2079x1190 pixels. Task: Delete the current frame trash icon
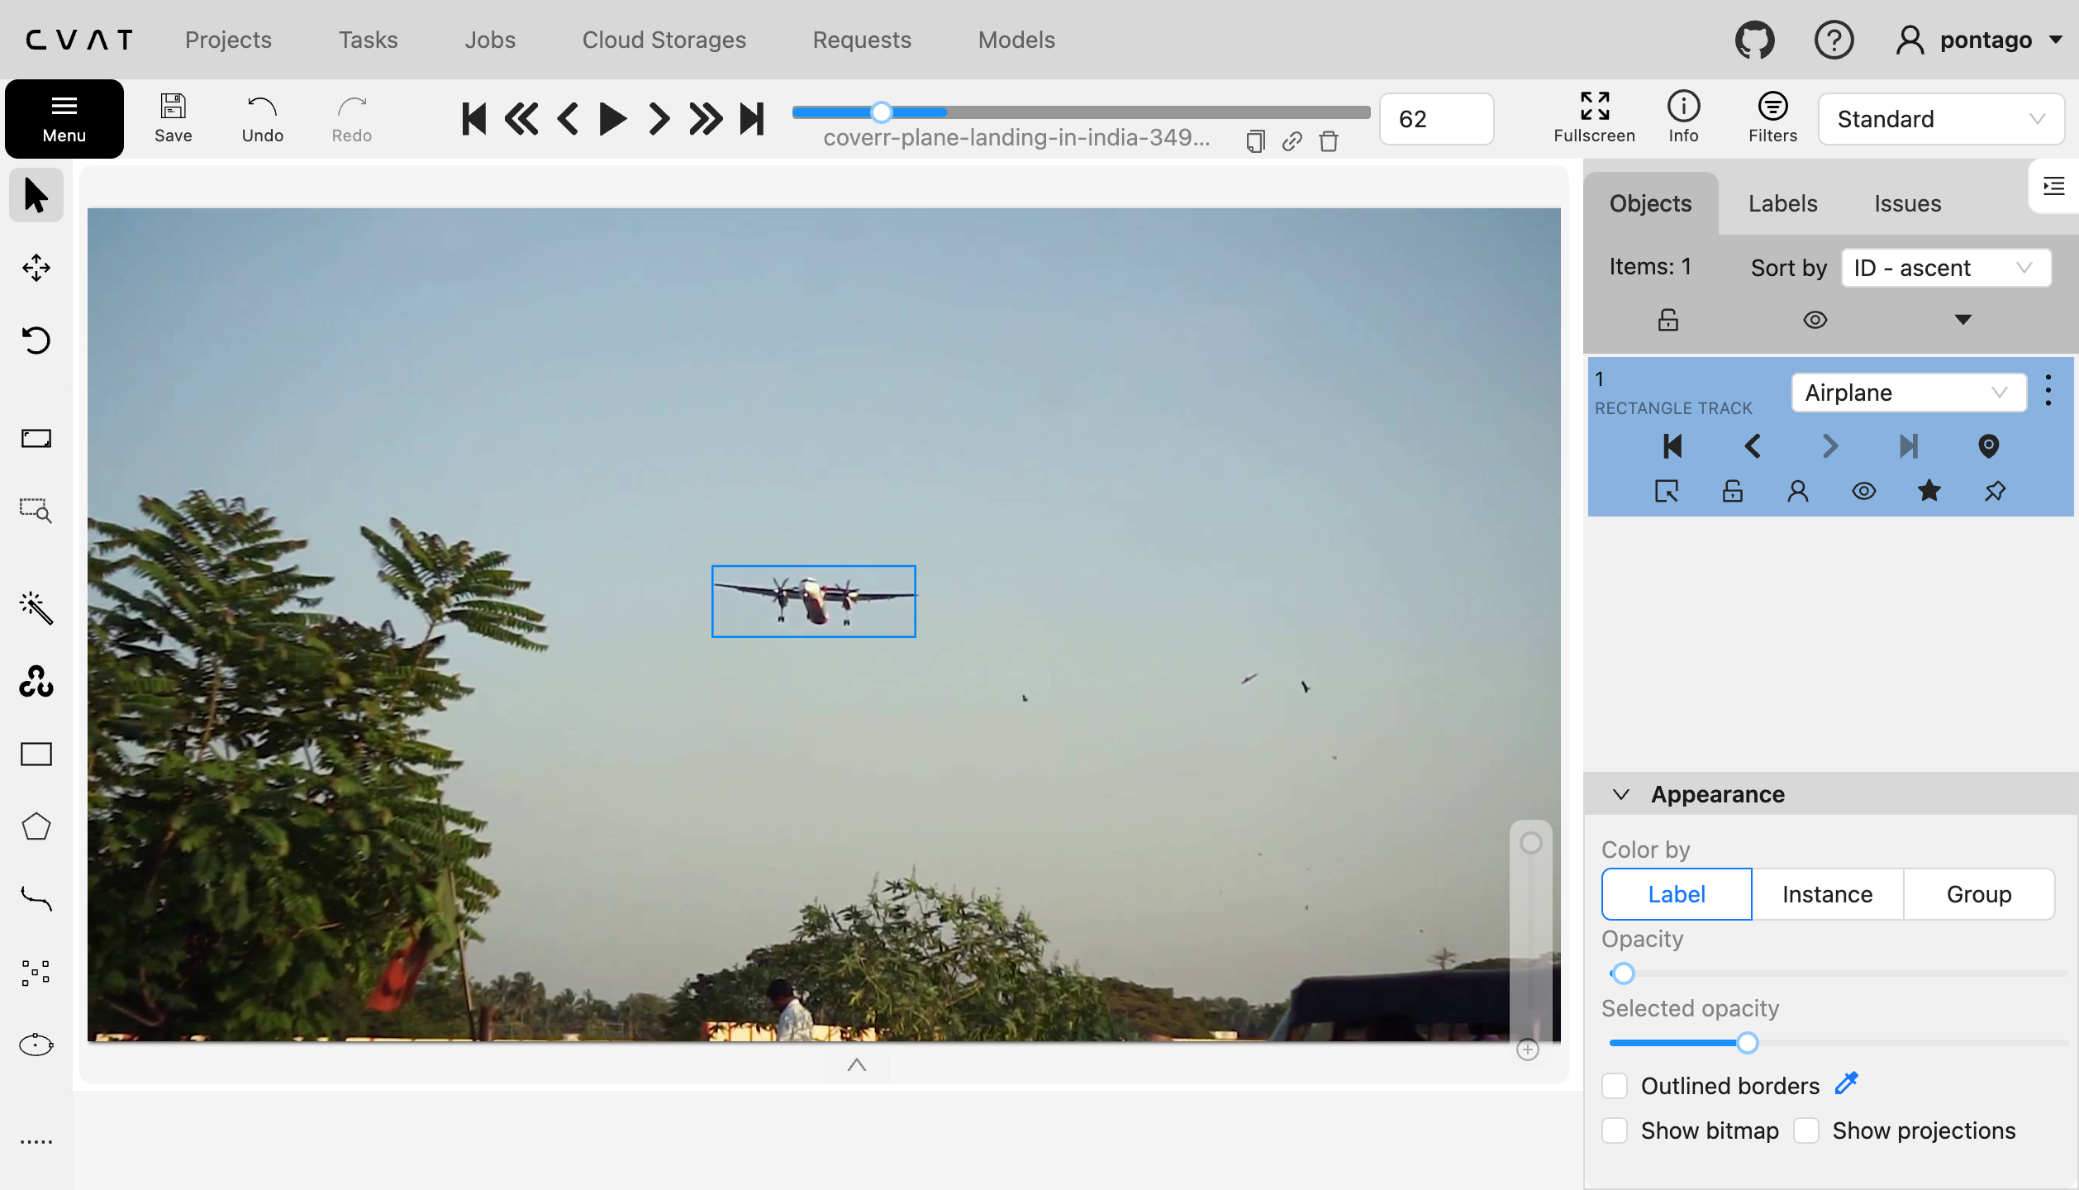(x=1329, y=141)
